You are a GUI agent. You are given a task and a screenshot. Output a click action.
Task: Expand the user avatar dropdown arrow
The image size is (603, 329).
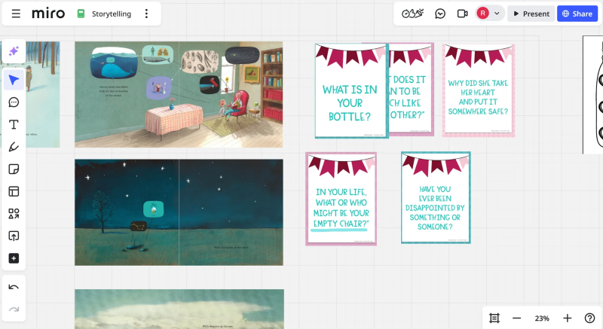497,14
